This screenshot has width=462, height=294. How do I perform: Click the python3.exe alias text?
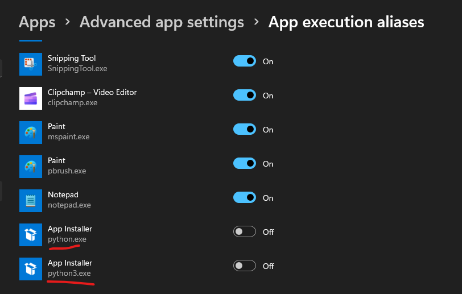click(x=69, y=274)
